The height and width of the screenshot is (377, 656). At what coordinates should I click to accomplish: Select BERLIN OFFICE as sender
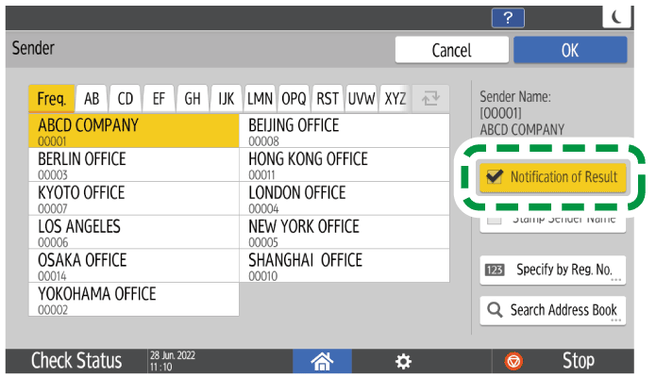point(133,164)
